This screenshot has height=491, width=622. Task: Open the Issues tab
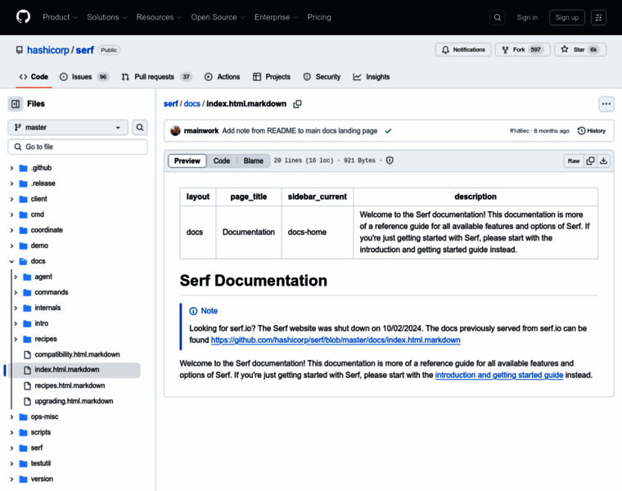[81, 77]
